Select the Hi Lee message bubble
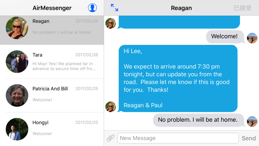259x146 pixels. (x=178, y=78)
